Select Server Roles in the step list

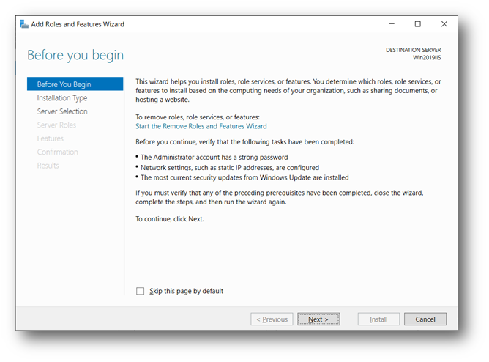point(56,125)
